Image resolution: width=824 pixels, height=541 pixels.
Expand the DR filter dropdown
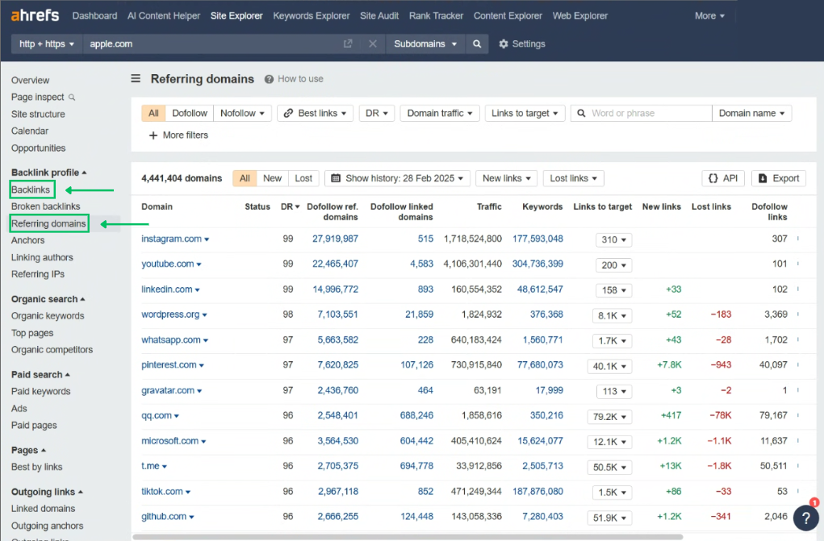click(x=376, y=114)
